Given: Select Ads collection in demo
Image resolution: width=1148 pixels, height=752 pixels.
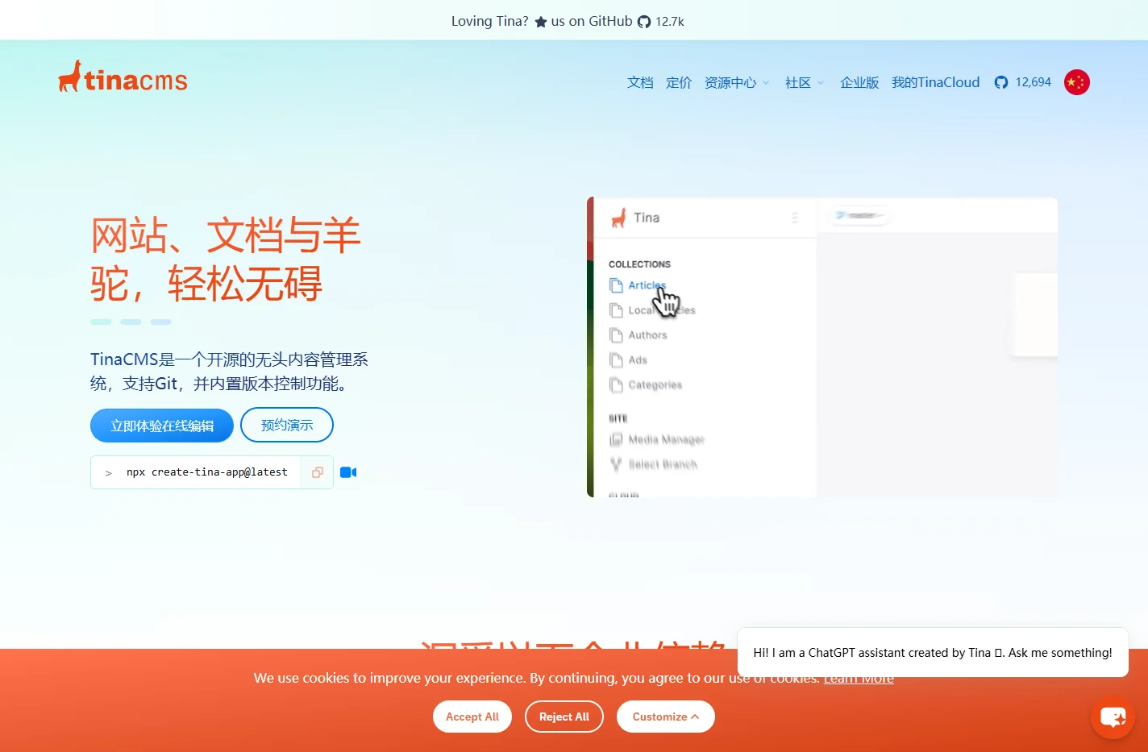Looking at the screenshot, I should pyautogui.click(x=638, y=360).
